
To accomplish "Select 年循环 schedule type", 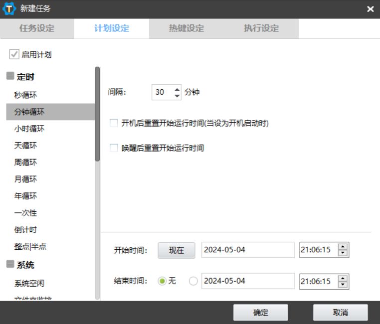I will pos(50,196).
